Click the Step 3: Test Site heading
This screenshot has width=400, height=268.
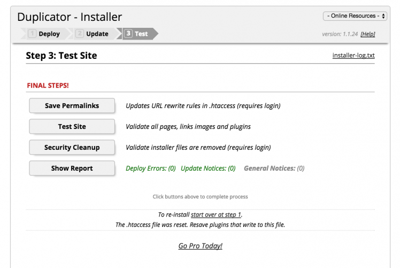61,56
